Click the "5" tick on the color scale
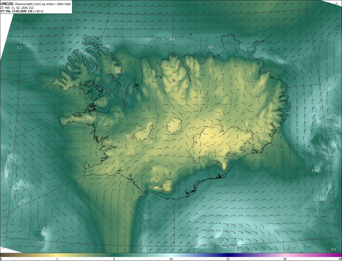The height and width of the screenshot is (261, 342). [x=114, y=259]
